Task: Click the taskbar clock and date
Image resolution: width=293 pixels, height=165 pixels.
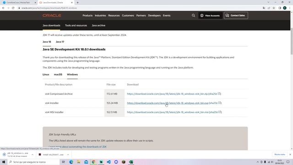Action: [x=280, y=162]
